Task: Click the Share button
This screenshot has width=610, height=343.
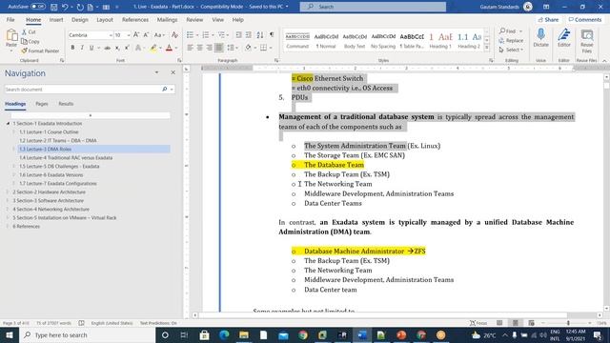Action: pyautogui.click(x=549, y=19)
